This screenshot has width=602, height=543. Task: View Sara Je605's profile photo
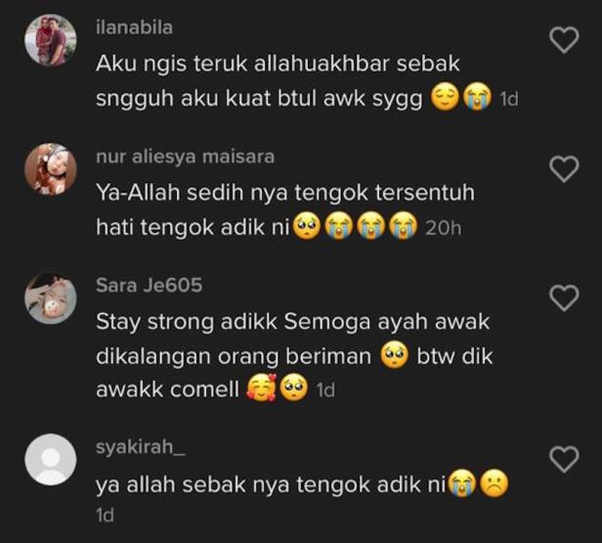(51, 297)
